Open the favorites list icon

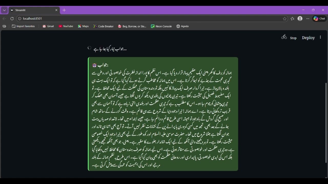click(292, 19)
